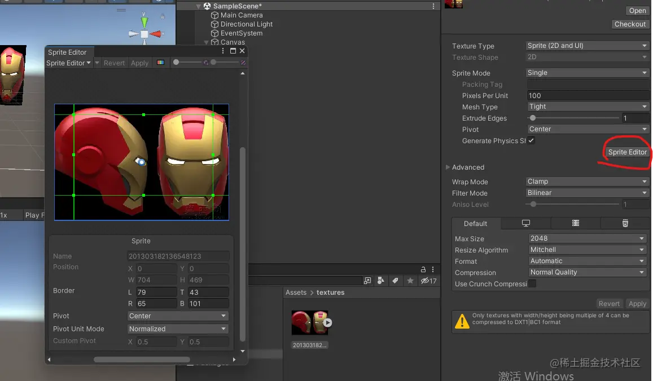This screenshot has height=381, width=653.
Task: Open the Mesh Type dropdown
Action: pos(588,107)
